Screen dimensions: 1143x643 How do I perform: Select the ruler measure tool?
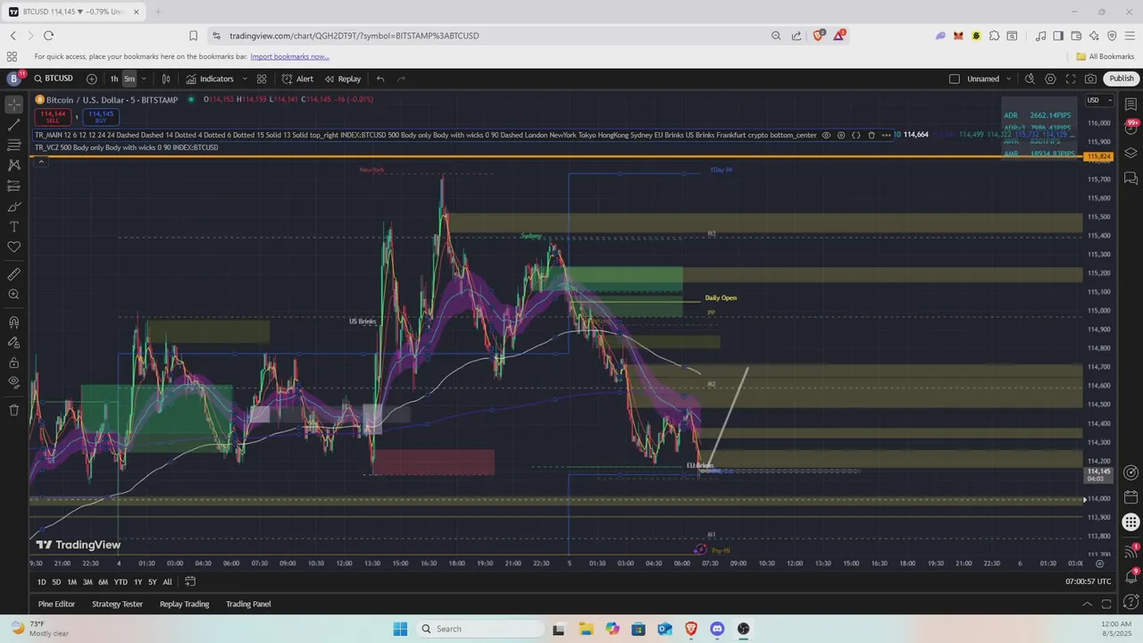point(13,274)
